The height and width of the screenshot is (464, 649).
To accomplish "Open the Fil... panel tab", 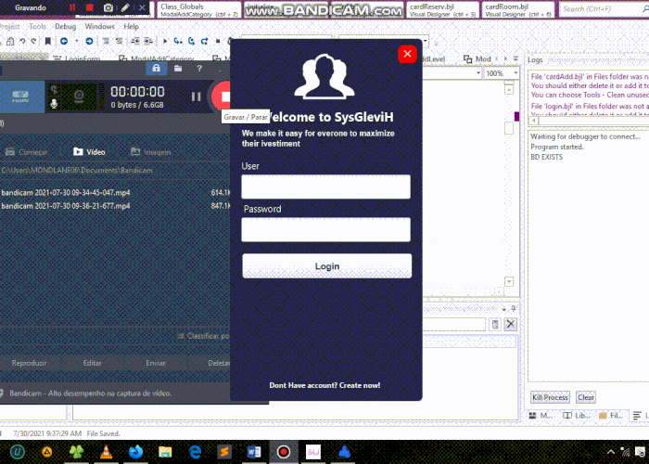I will 611,415.
